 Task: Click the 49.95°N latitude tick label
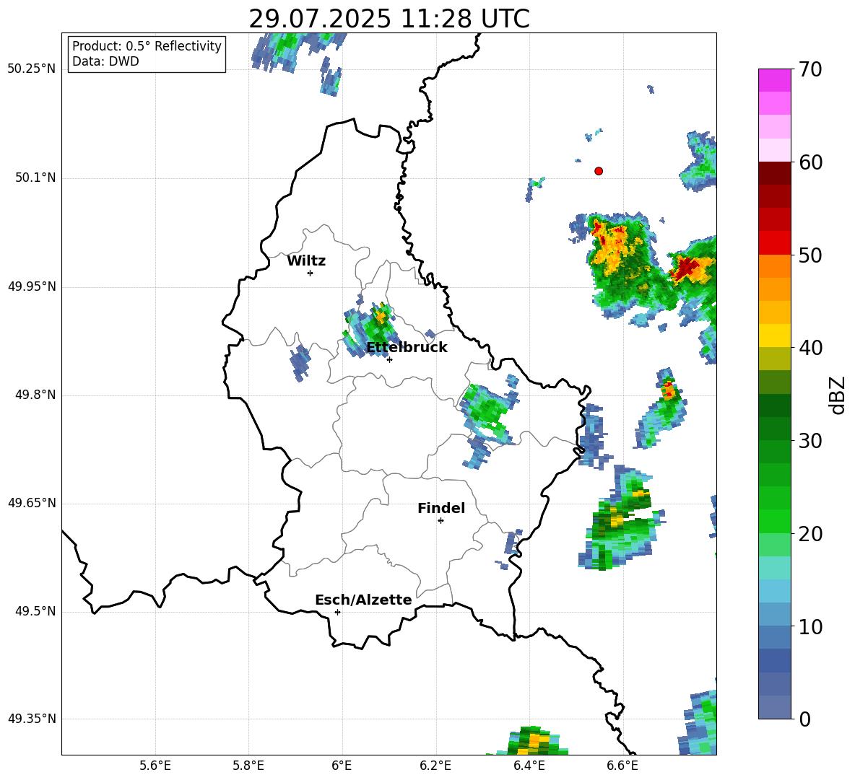click(31, 286)
